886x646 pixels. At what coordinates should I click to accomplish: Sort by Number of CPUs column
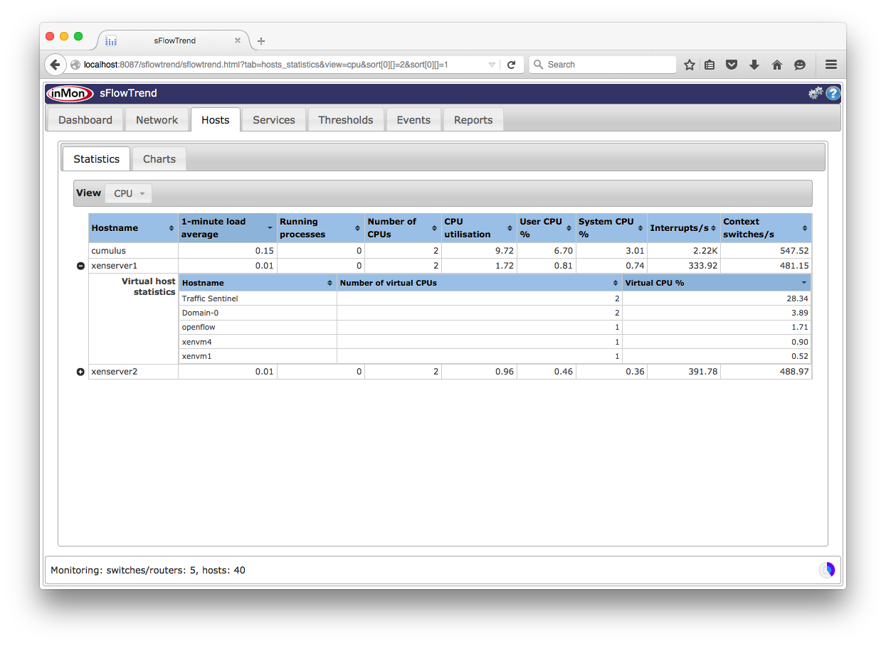(403, 228)
